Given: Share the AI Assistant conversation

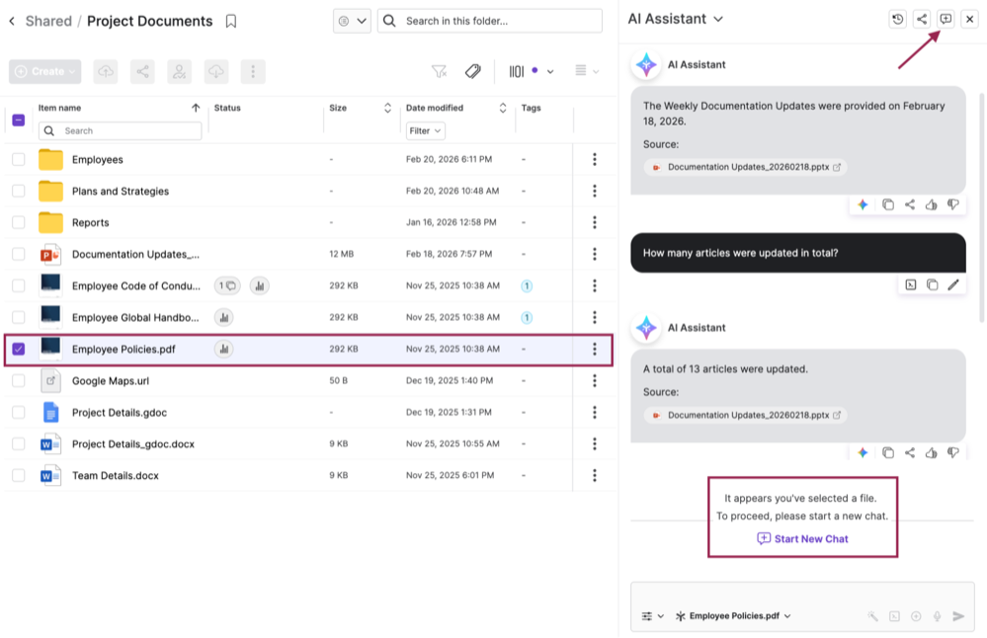Looking at the screenshot, I should click(922, 19).
